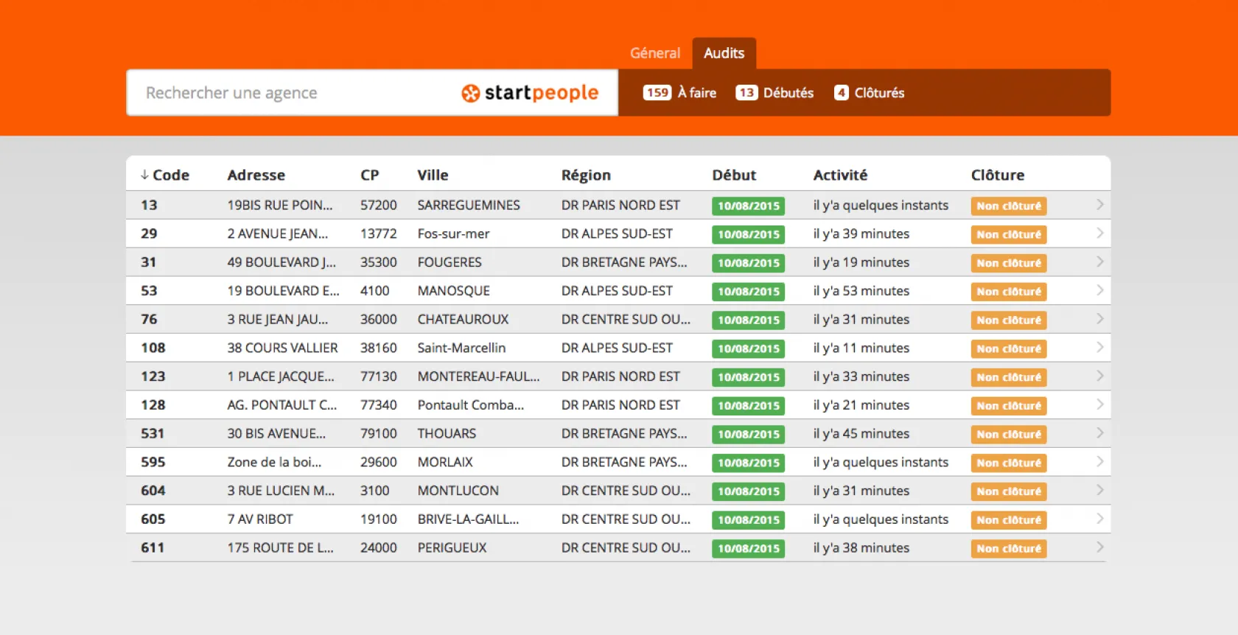Image resolution: width=1238 pixels, height=635 pixels.
Task: Expand the MANOSQUE row arrow
Action: click(1099, 290)
